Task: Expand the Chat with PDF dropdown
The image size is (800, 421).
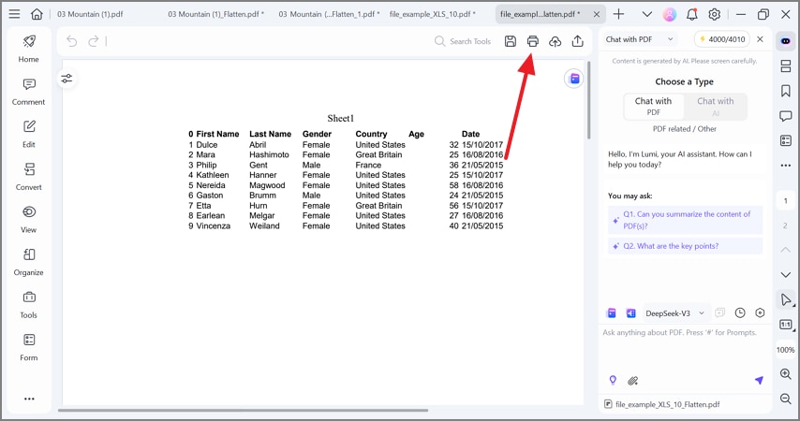Action: [x=639, y=39]
